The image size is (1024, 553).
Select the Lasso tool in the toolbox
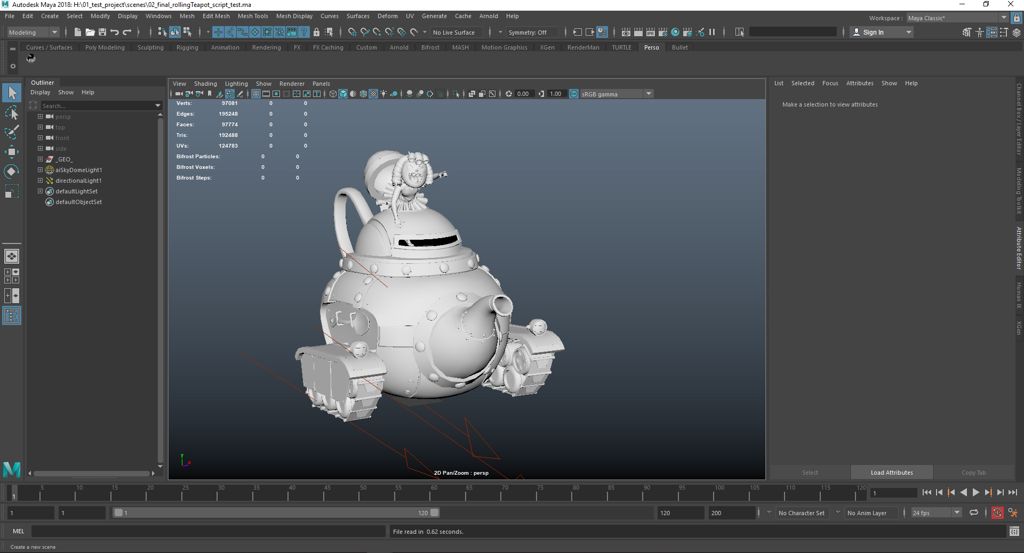click(11, 113)
